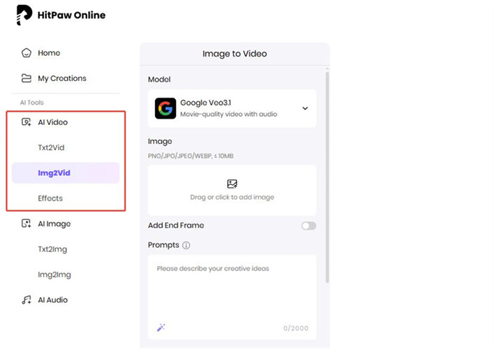Viewport: 494px width, 349px height.
Task: Click the AI Video icon
Action: [x=26, y=122]
